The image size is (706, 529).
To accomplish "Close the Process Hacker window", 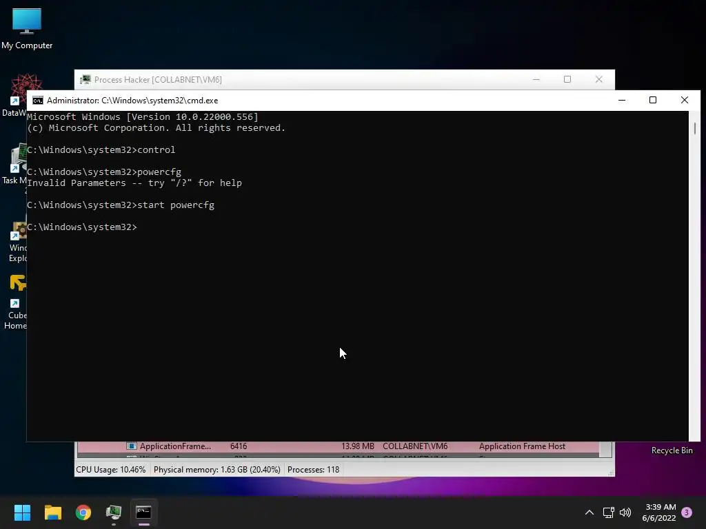I will [x=599, y=80].
